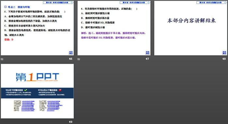Image resolution: width=228 pixels, height=124 pixels.
Task: Click slide number label 47
Action: coord(147,59)
